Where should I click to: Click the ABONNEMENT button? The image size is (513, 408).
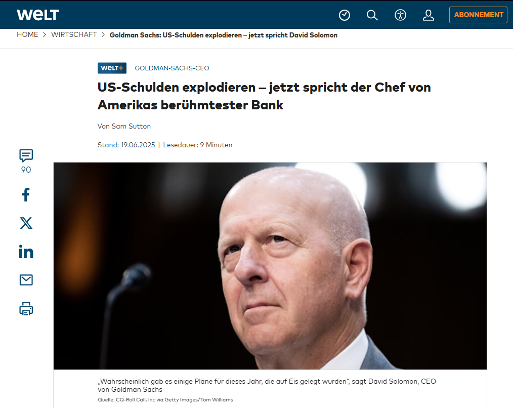click(478, 15)
